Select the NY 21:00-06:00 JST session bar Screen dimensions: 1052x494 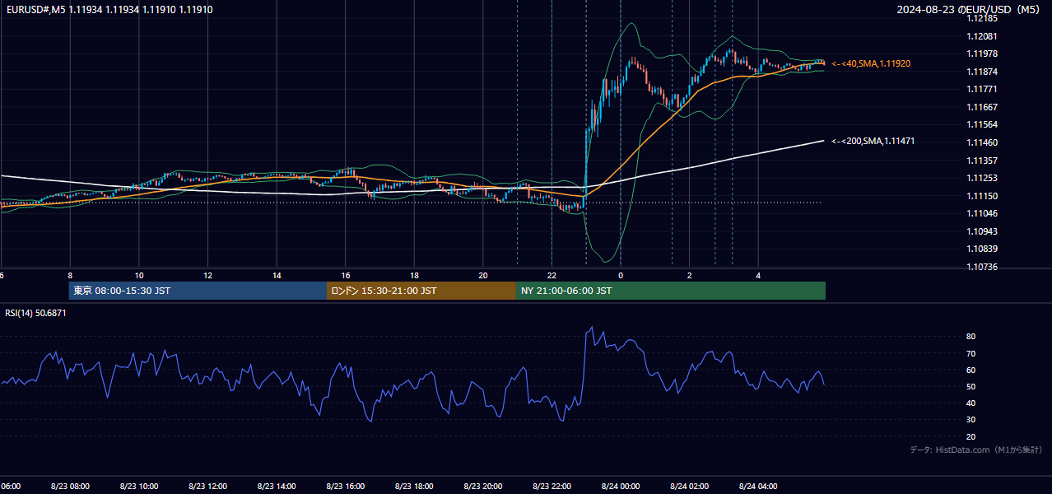pyautogui.click(x=671, y=291)
